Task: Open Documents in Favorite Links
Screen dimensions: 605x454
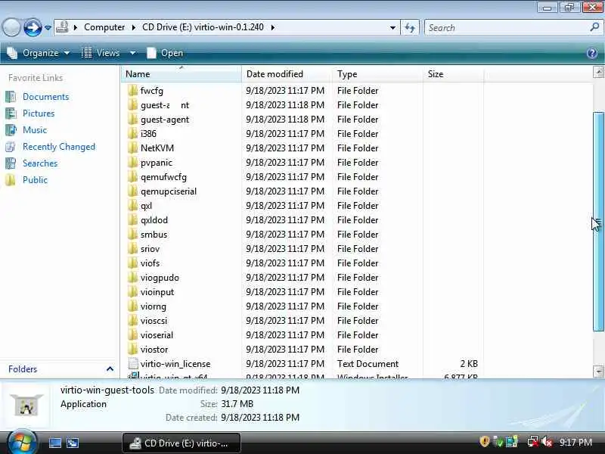Action: click(x=45, y=97)
